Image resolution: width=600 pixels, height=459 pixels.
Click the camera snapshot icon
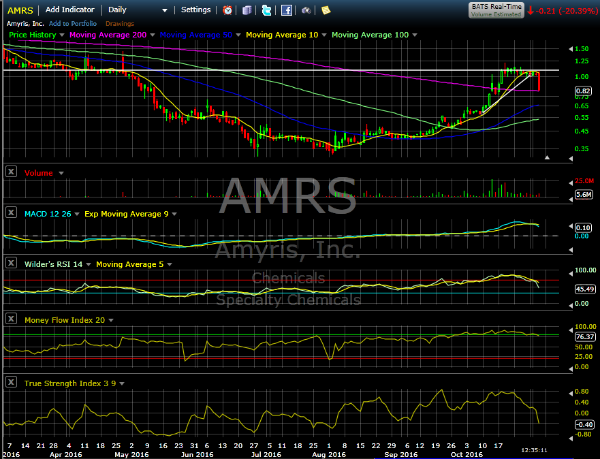point(306,10)
